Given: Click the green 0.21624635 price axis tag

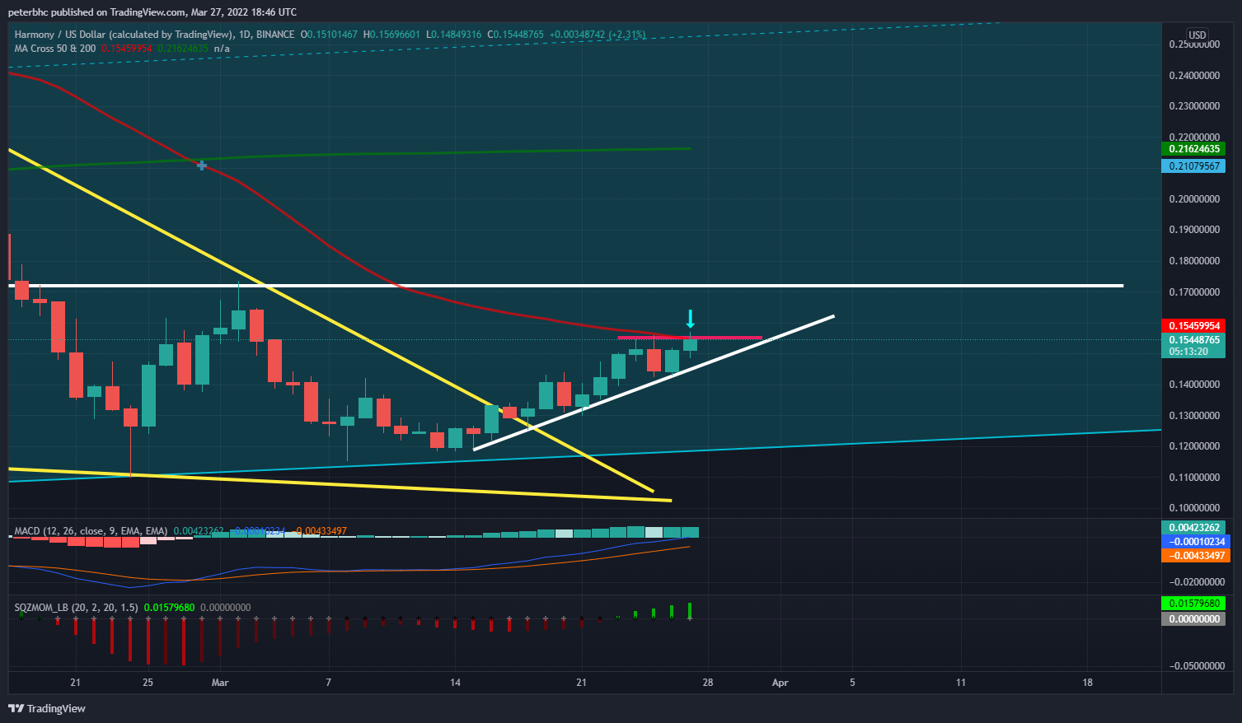Looking at the screenshot, I should coord(1193,149).
